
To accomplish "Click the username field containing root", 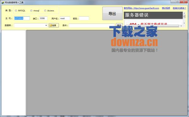I will tap(65, 18).
